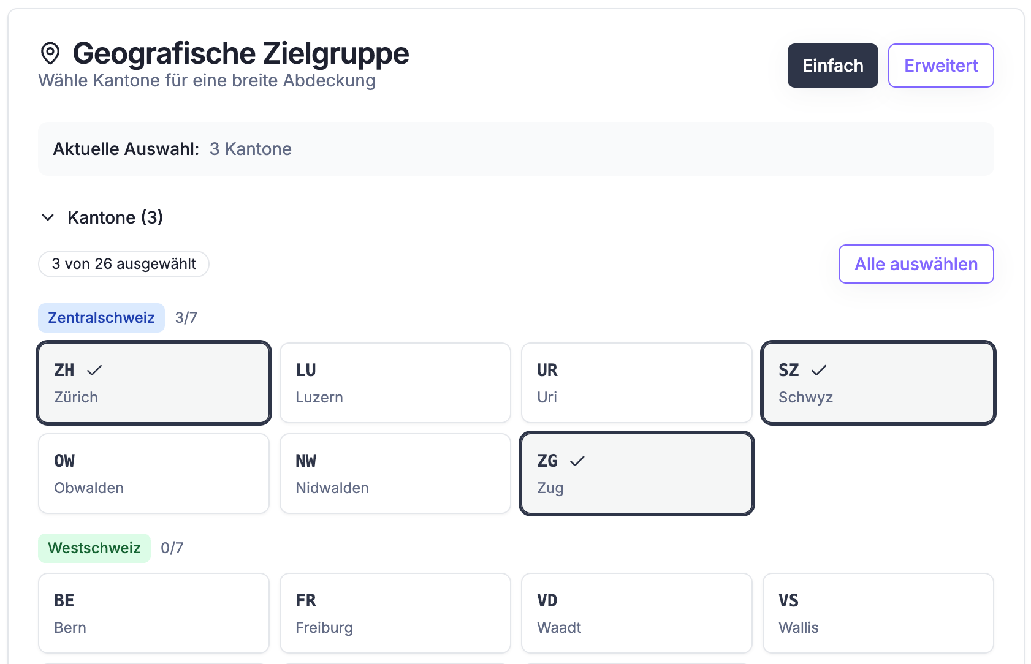Click the checkmark icon on the SZ card
The height and width of the screenshot is (664, 1031).
pos(819,370)
